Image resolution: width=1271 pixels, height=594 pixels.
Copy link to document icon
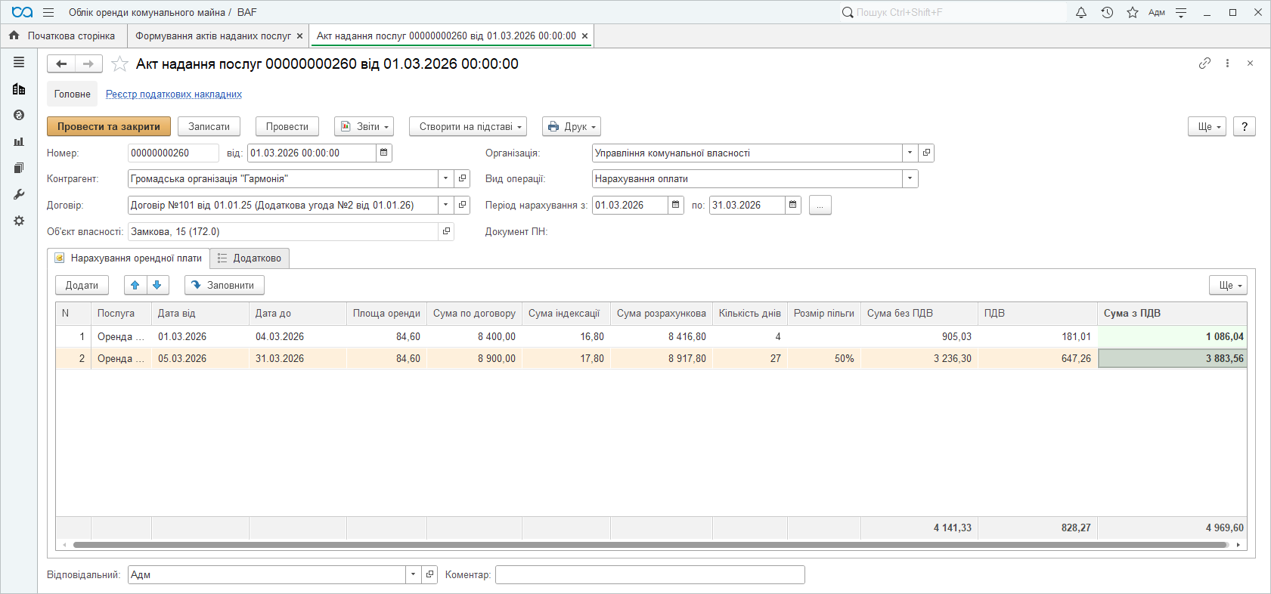coord(1204,63)
